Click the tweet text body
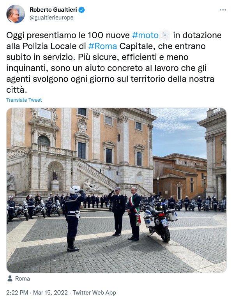This screenshot has height=302, width=233. [114, 62]
